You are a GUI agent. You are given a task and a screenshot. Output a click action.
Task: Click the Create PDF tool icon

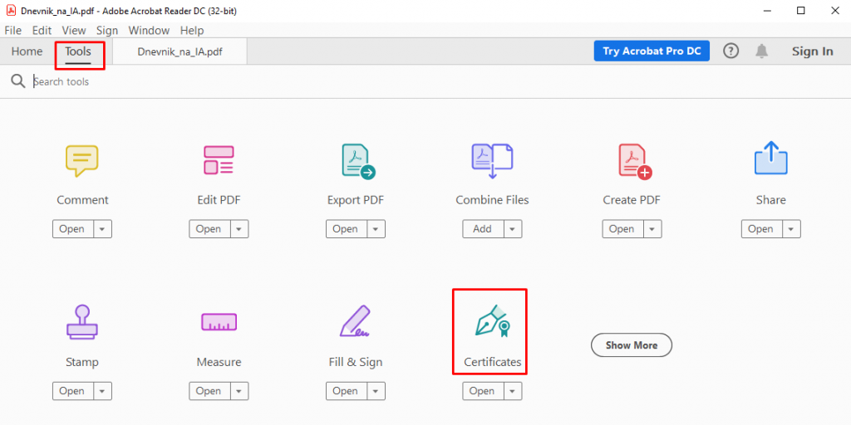635,162
